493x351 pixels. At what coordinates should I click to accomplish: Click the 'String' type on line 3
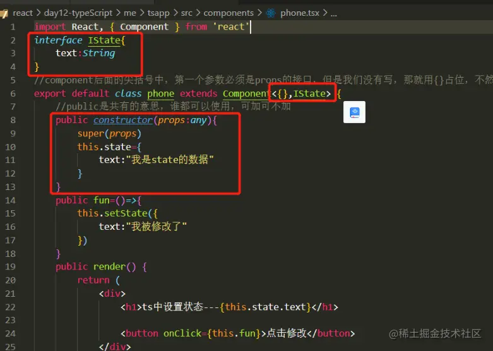point(98,53)
